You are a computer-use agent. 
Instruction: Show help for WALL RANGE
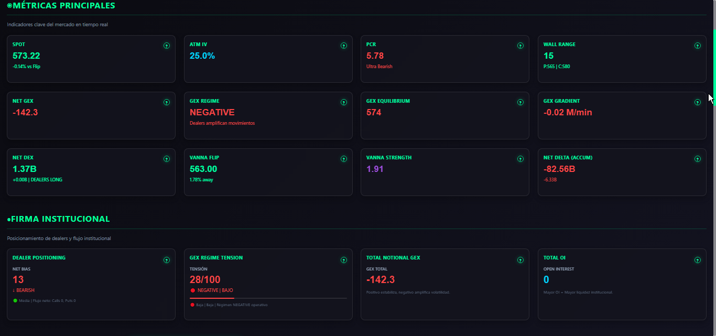[698, 46]
